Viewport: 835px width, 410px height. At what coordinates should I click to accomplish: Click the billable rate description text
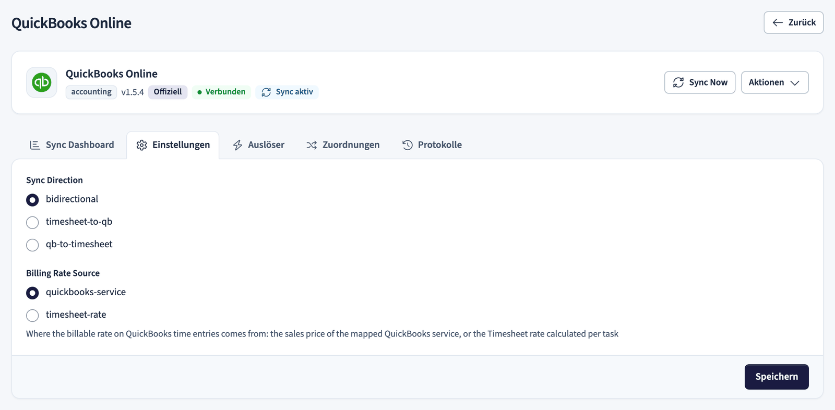(x=322, y=334)
